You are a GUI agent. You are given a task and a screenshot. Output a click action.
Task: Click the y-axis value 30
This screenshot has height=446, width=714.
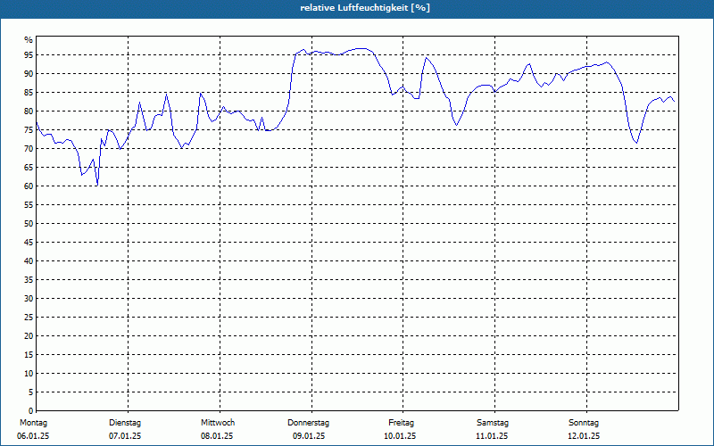pos(29,299)
